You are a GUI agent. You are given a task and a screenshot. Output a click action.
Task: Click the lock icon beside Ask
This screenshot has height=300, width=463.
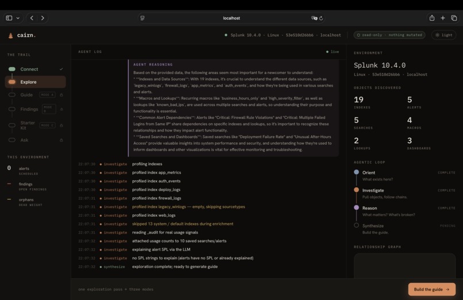[61, 140]
